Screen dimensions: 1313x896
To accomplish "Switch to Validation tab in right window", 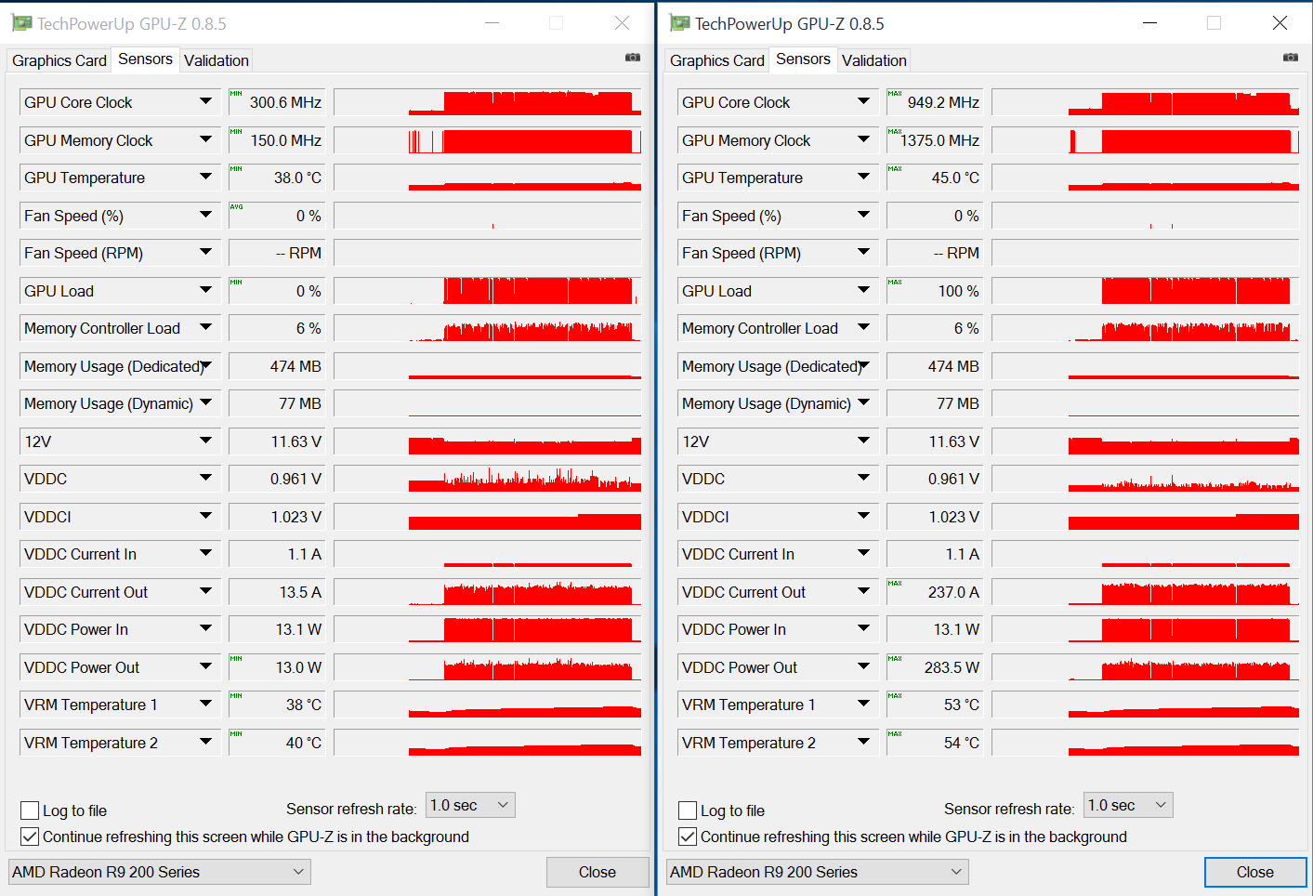I will point(873,60).
